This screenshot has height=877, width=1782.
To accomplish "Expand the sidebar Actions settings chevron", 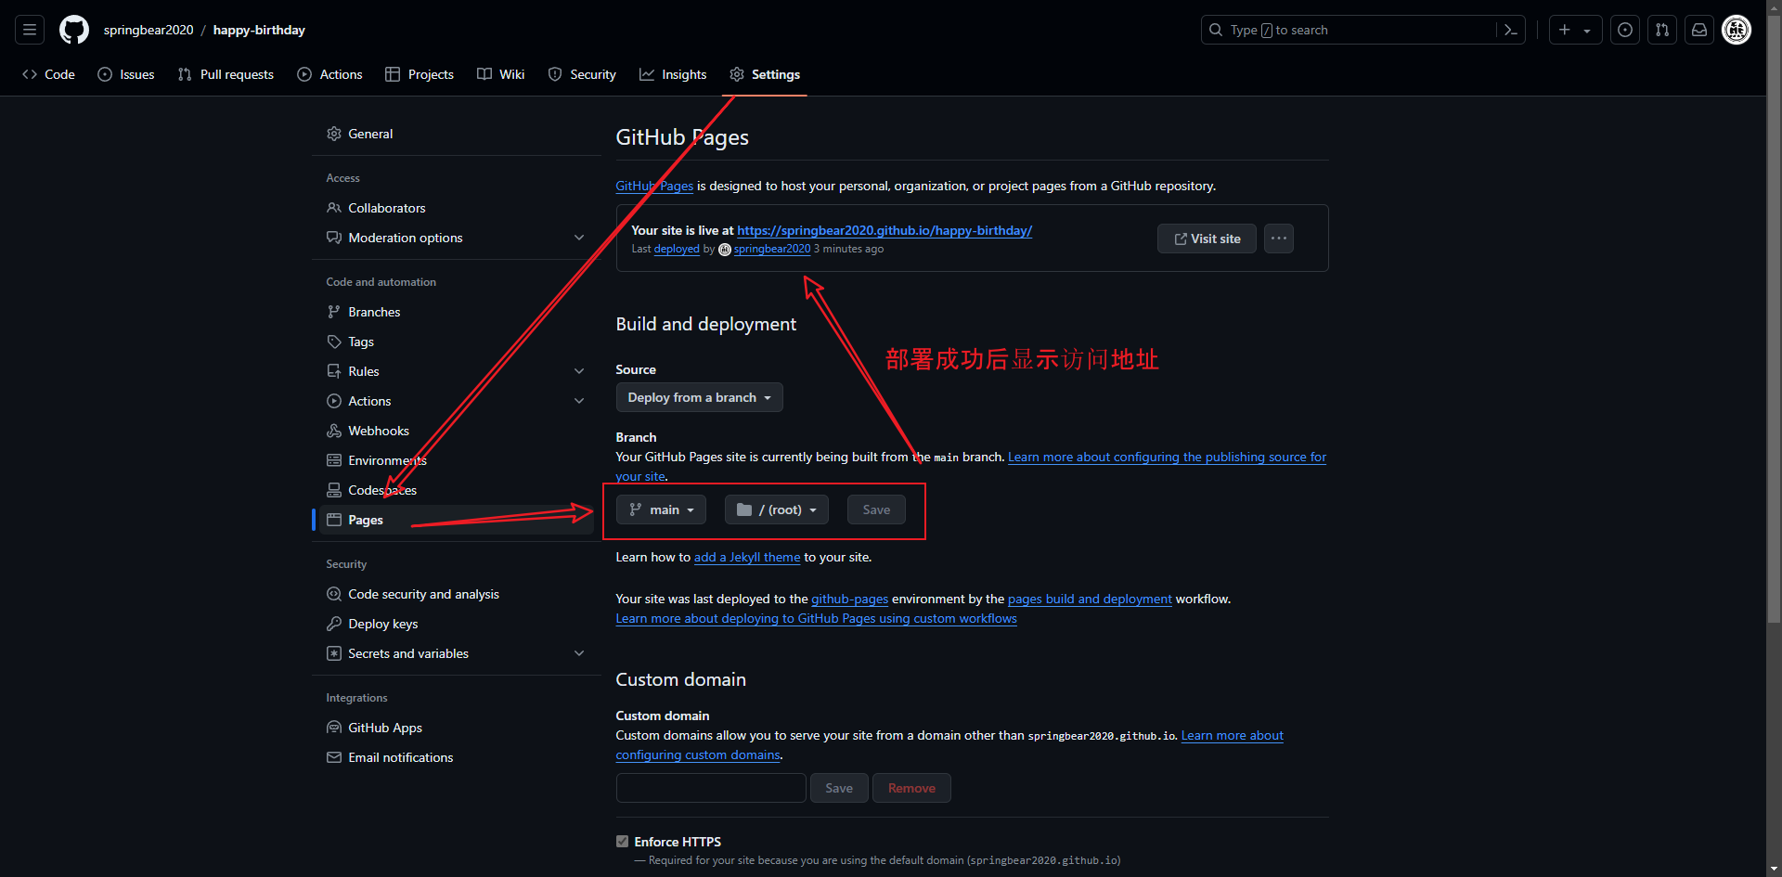I will pos(579,401).
